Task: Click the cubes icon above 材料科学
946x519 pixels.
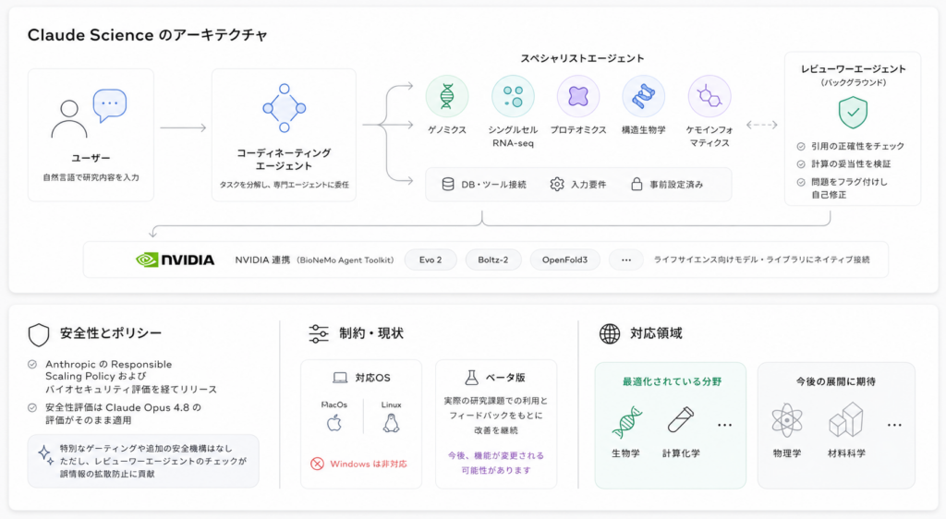Action: pyautogui.click(x=846, y=419)
